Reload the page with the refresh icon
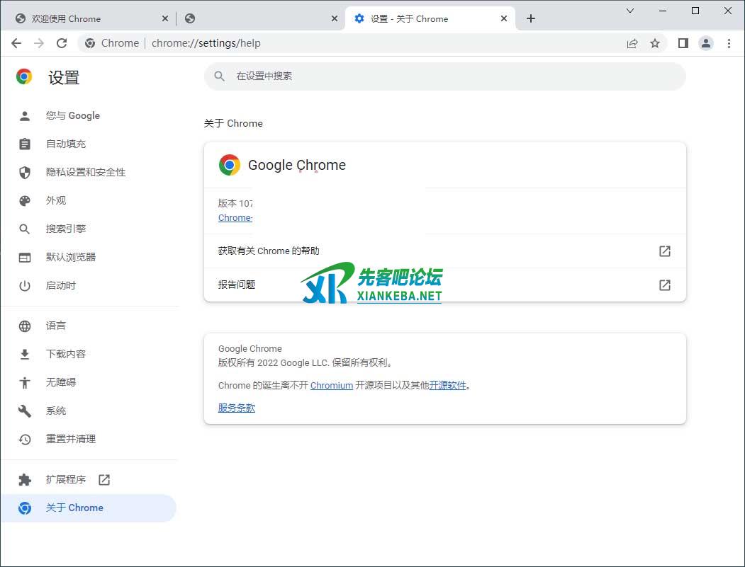The image size is (745, 567). (x=62, y=43)
